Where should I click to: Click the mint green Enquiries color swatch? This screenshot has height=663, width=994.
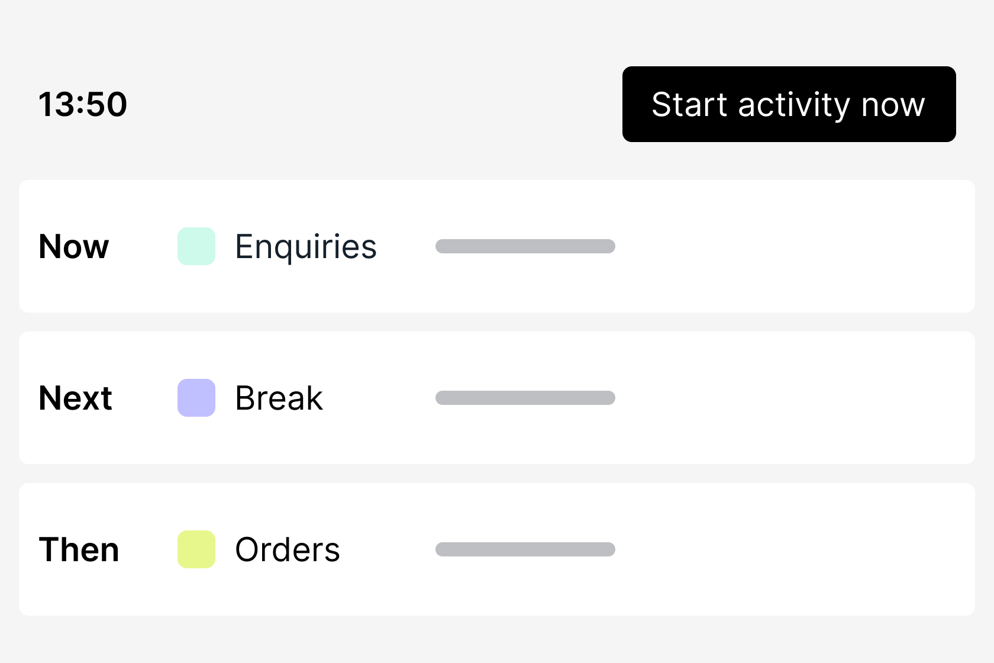[x=196, y=246]
